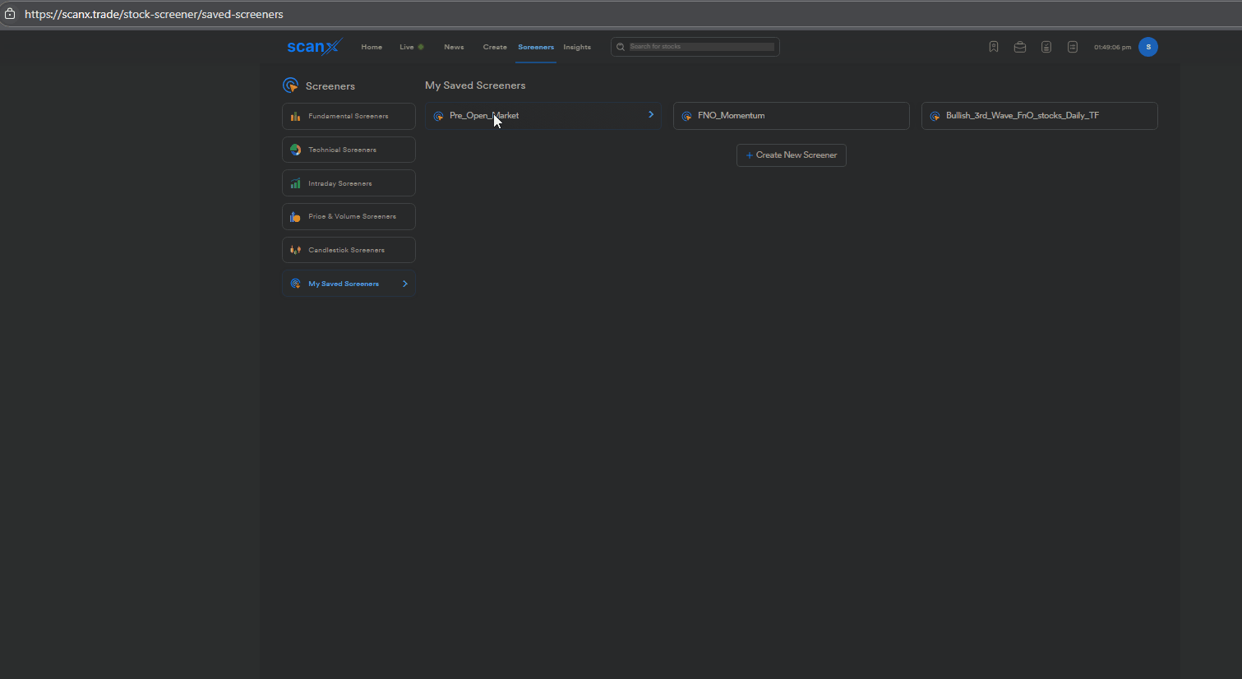The image size is (1242, 679).
Task: Click the green Live indicator dot
Action: (x=421, y=47)
